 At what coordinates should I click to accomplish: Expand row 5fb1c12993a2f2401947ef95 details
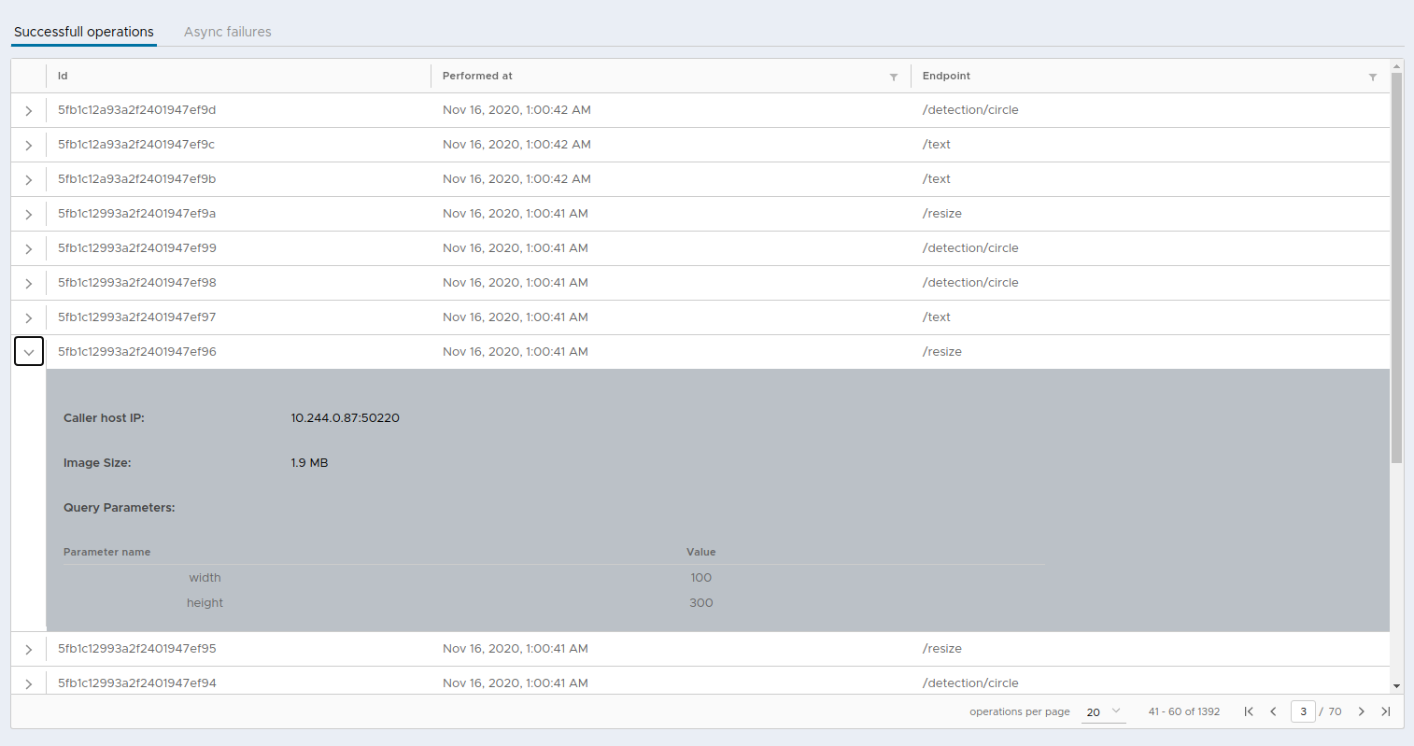[x=29, y=649]
